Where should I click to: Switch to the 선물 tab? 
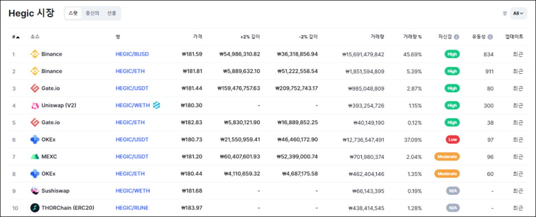click(x=112, y=13)
